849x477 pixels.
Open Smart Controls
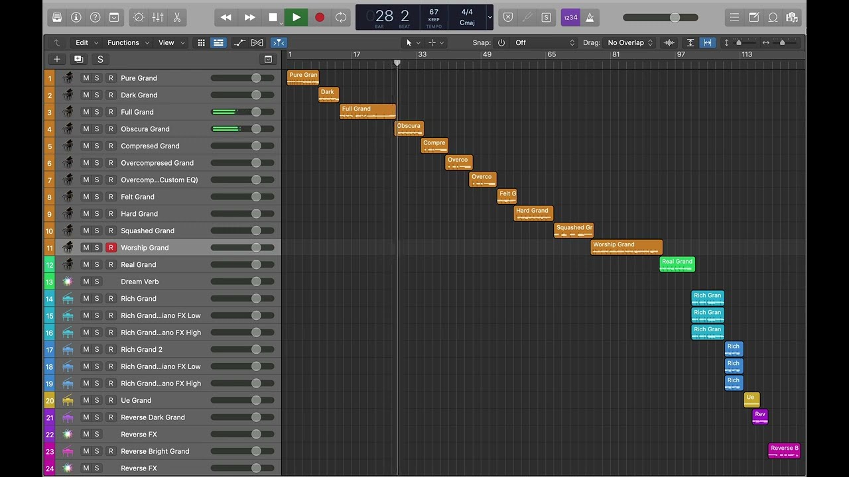pyautogui.click(x=139, y=17)
